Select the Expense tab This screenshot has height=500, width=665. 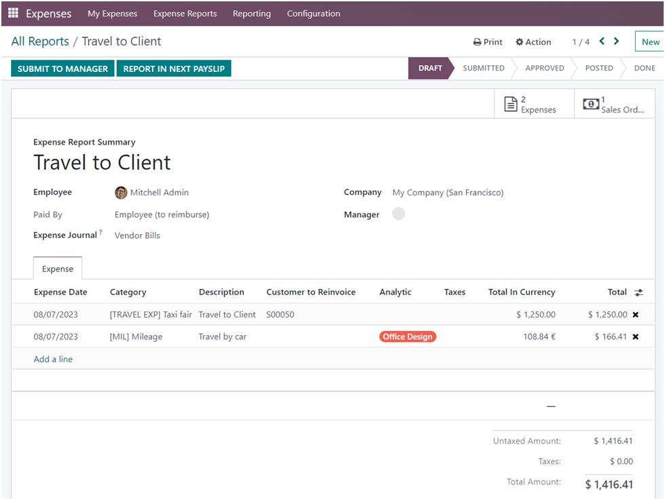point(58,269)
